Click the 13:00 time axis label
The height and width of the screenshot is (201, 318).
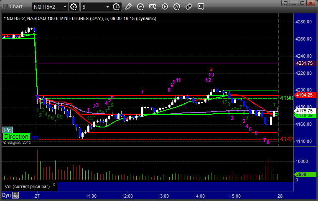tap(163, 196)
